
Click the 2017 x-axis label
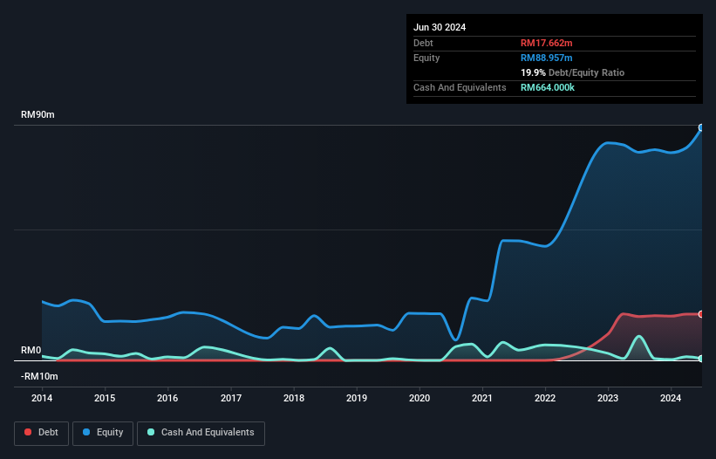[231, 398]
